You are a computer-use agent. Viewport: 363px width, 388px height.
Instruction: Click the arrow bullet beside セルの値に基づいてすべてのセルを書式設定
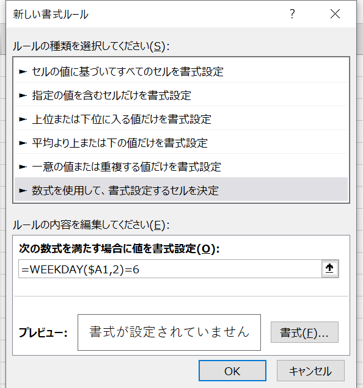click(23, 72)
